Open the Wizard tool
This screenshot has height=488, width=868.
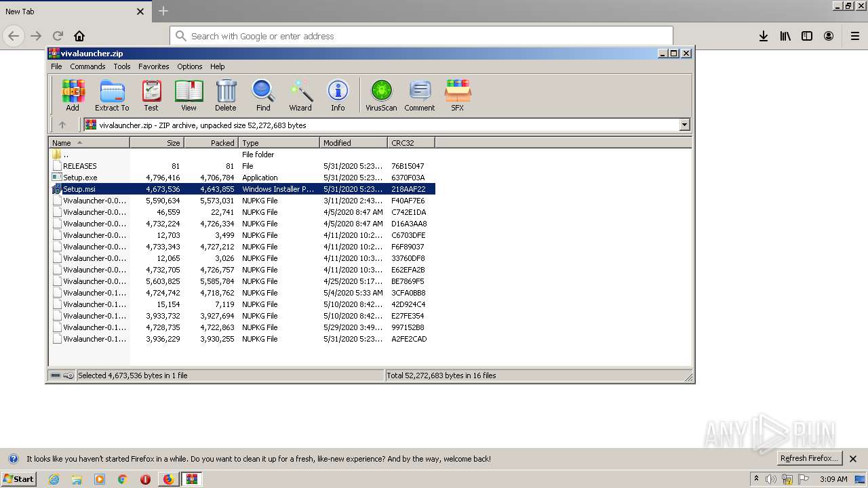300,95
